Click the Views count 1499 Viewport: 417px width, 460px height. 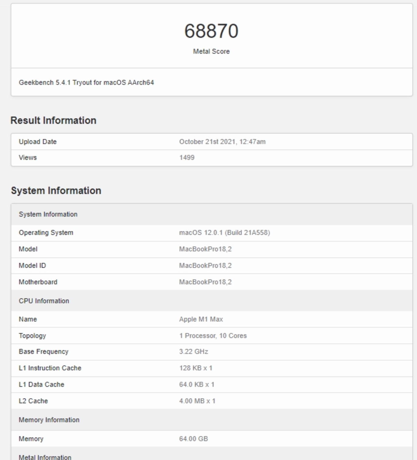[x=187, y=158]
